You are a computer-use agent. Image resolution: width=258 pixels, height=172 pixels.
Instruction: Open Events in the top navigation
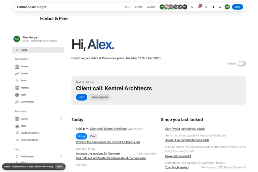(138, 7)
